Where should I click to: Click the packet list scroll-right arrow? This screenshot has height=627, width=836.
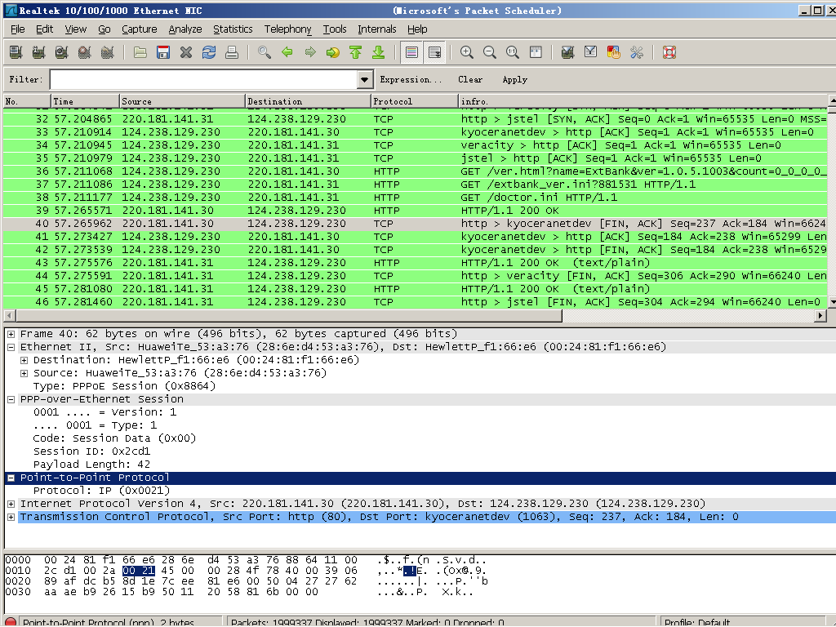pos(821,316)
